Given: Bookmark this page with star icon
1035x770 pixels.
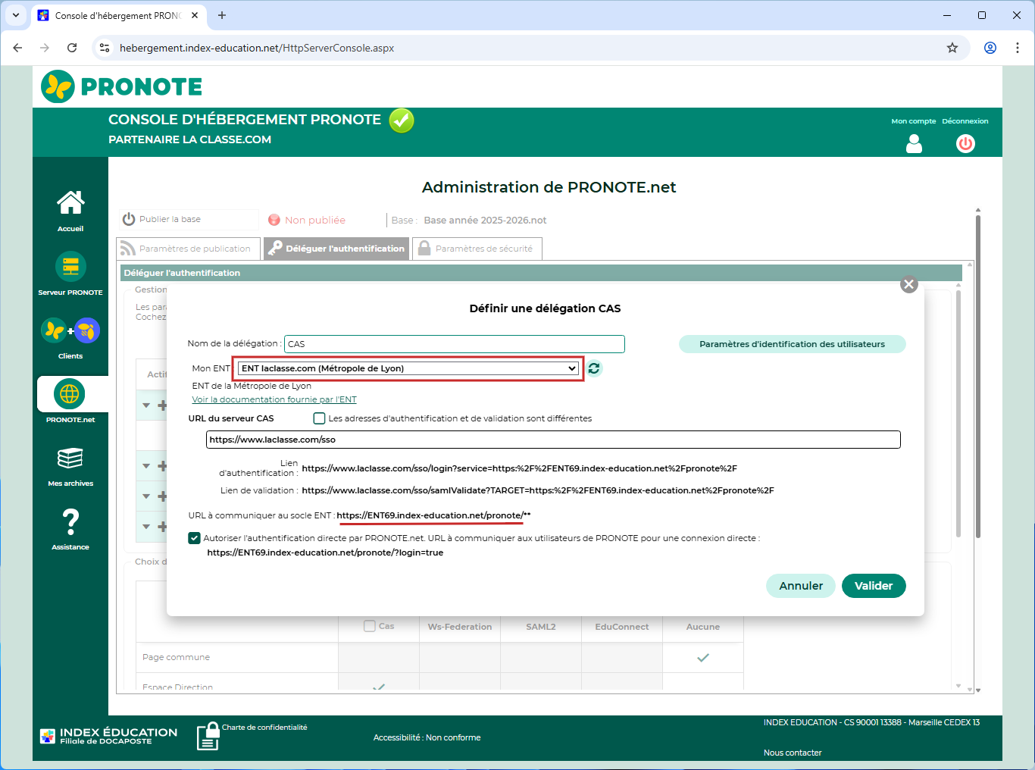Looking at the screenshot, I should tap(952, 48).
